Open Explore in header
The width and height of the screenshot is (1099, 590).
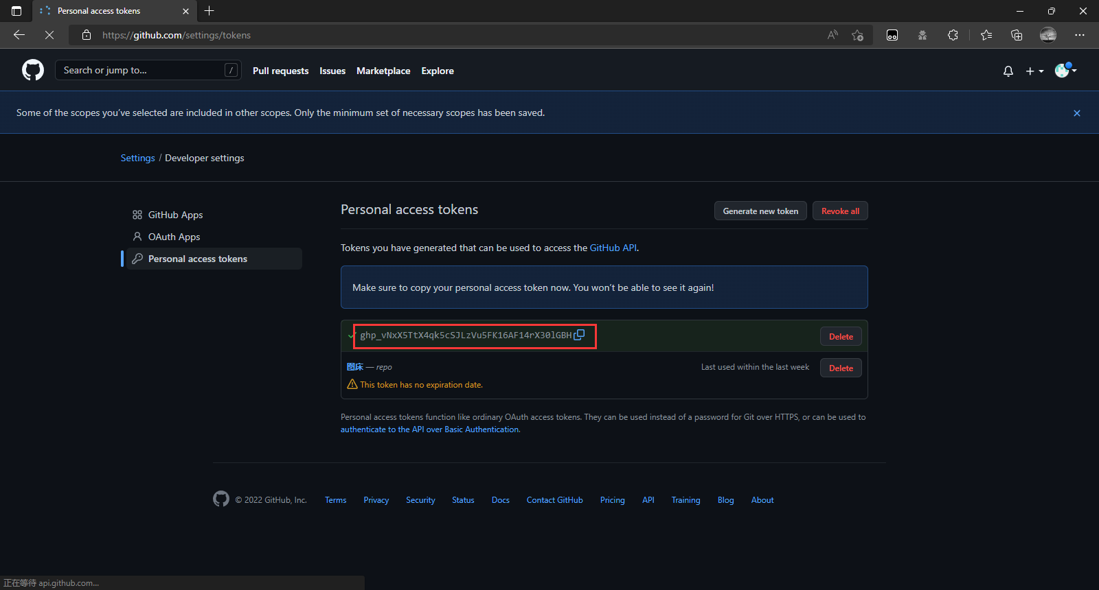click(438, 71)
